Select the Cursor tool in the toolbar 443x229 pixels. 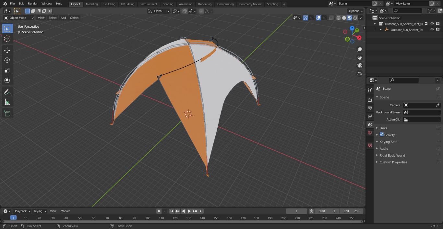click(x=7, y=39)
